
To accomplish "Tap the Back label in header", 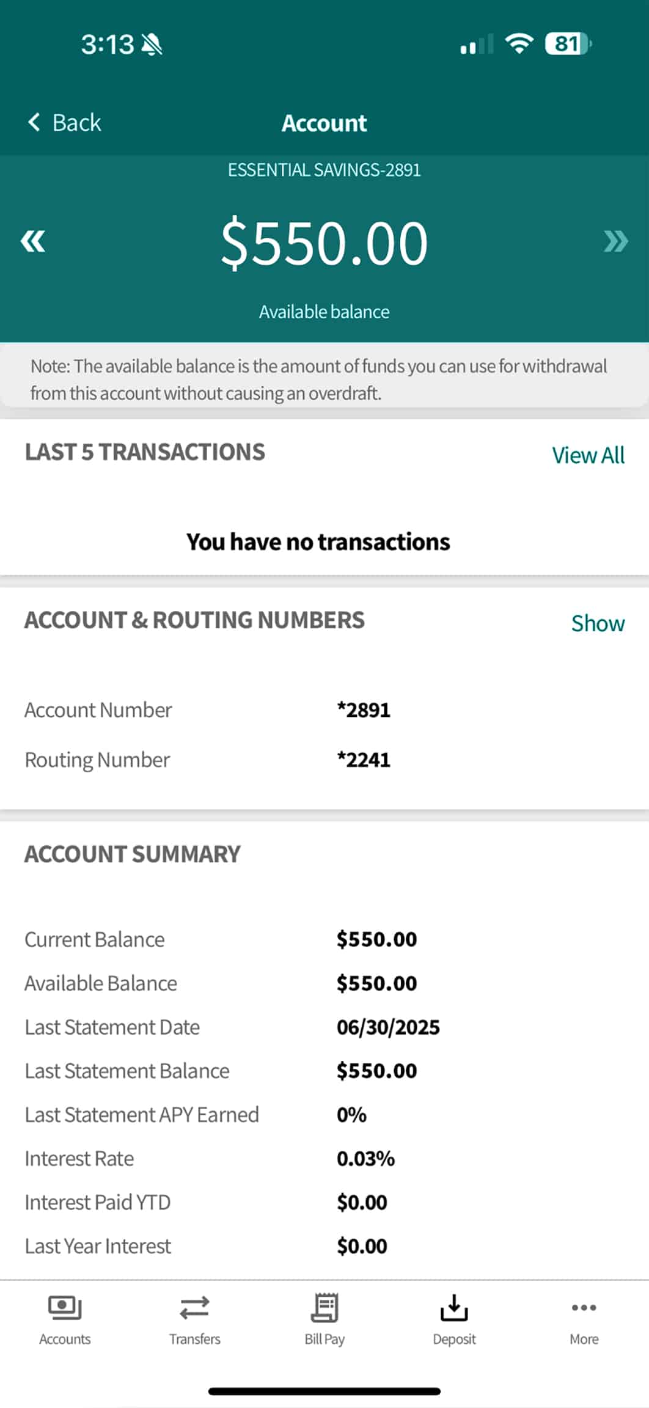I will click(x=76, y=123).
